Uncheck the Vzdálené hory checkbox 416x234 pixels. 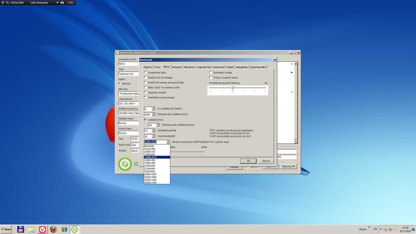pos(145,120)
